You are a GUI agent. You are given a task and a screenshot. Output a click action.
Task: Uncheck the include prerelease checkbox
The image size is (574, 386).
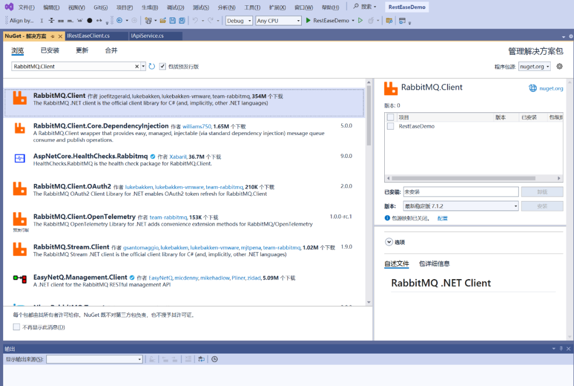(163, 66)
